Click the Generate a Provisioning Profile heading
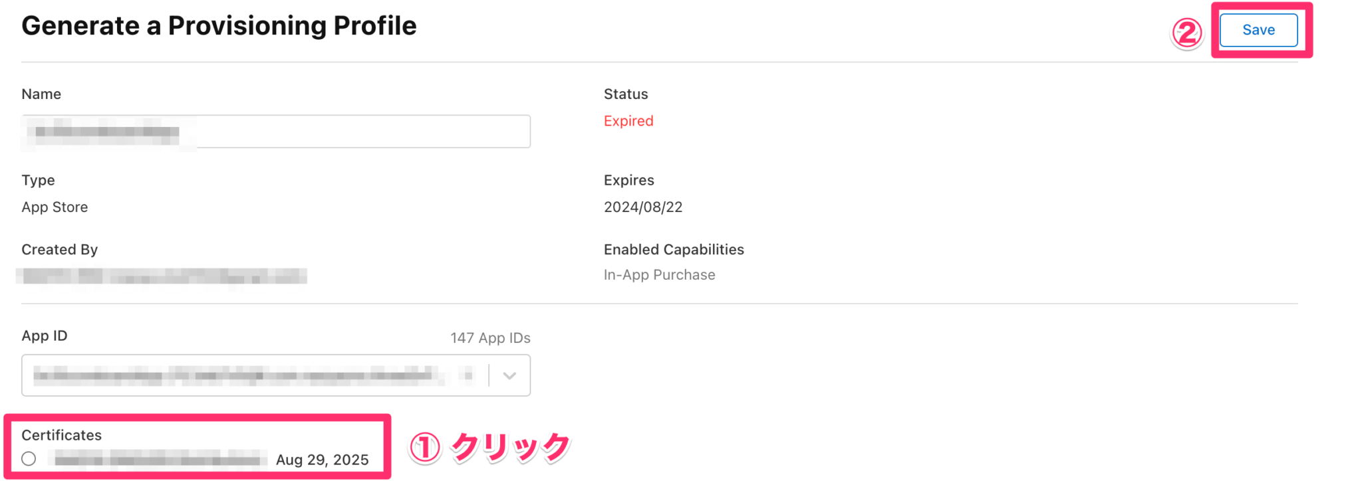 click(x=219, y=25)
